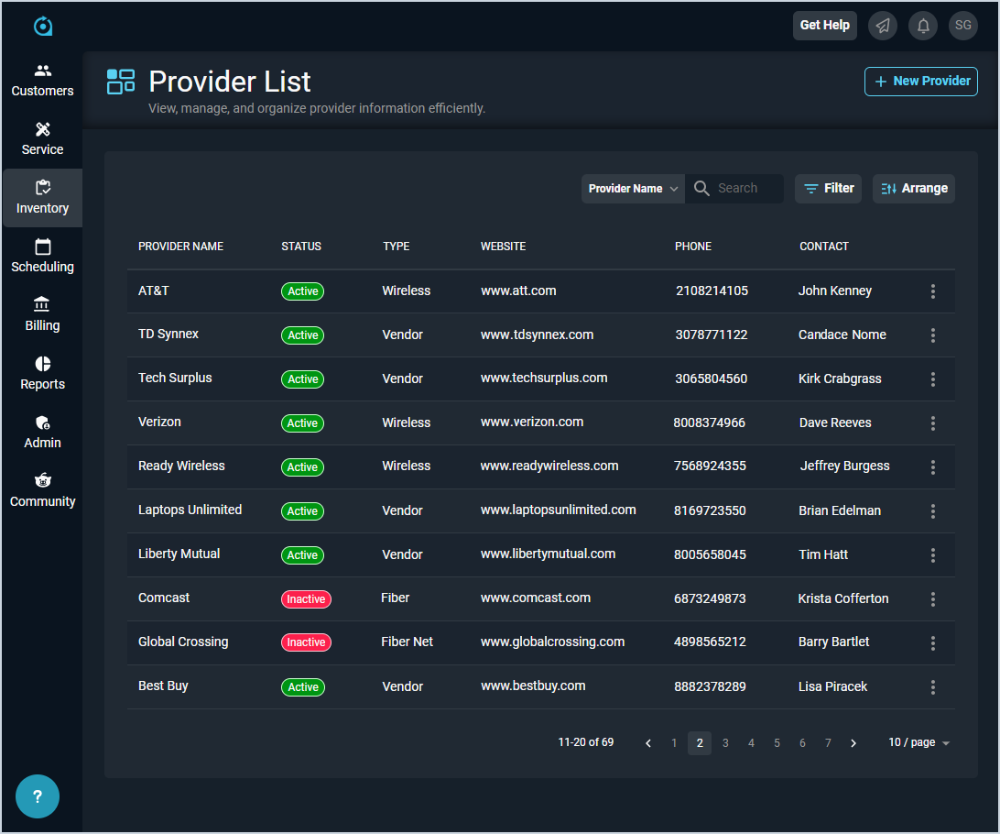This screenshot has height=834, width=1000.
Task: Click the paper plane send icon
Action: (x=883, y=26)
